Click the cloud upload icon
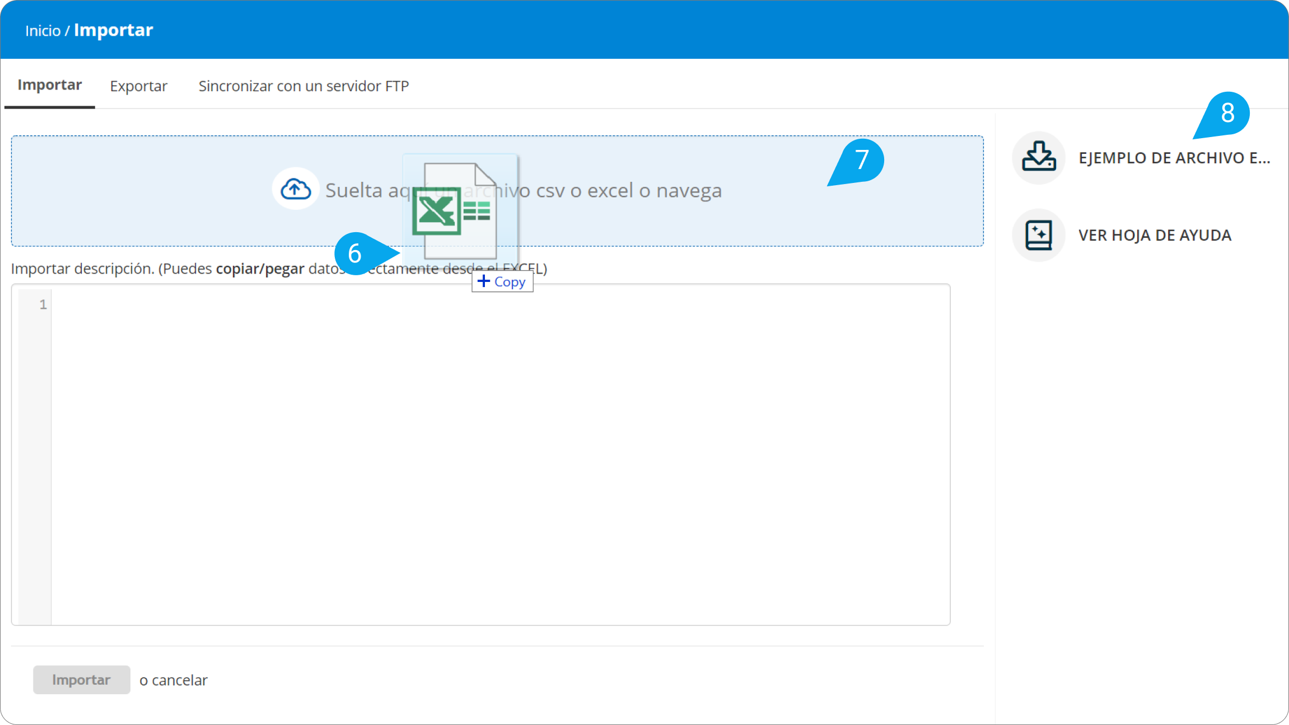The width and height of the screenshot is (1289, 725). 296,189
